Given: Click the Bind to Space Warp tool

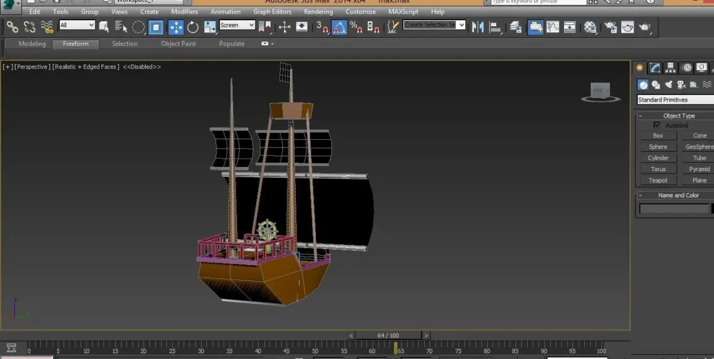Looking at the screenshot, I should point(47,27).
